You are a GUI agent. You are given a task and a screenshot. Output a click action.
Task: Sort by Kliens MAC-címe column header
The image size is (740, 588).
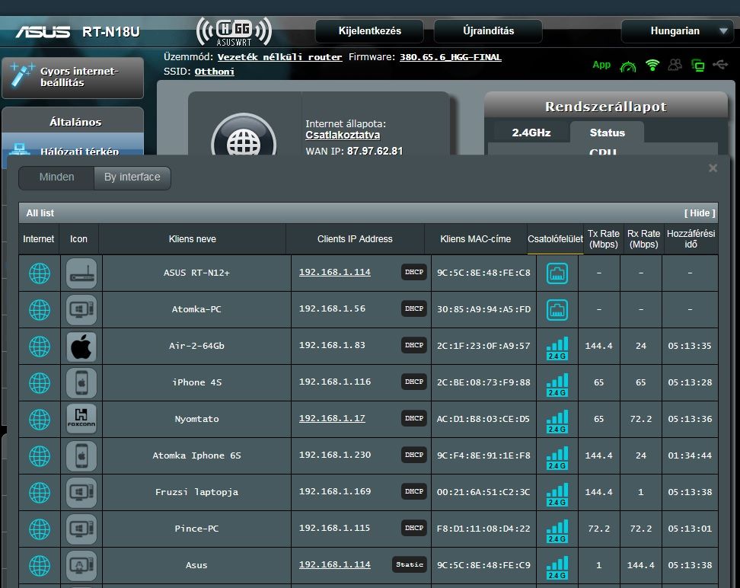pos(475,239)
